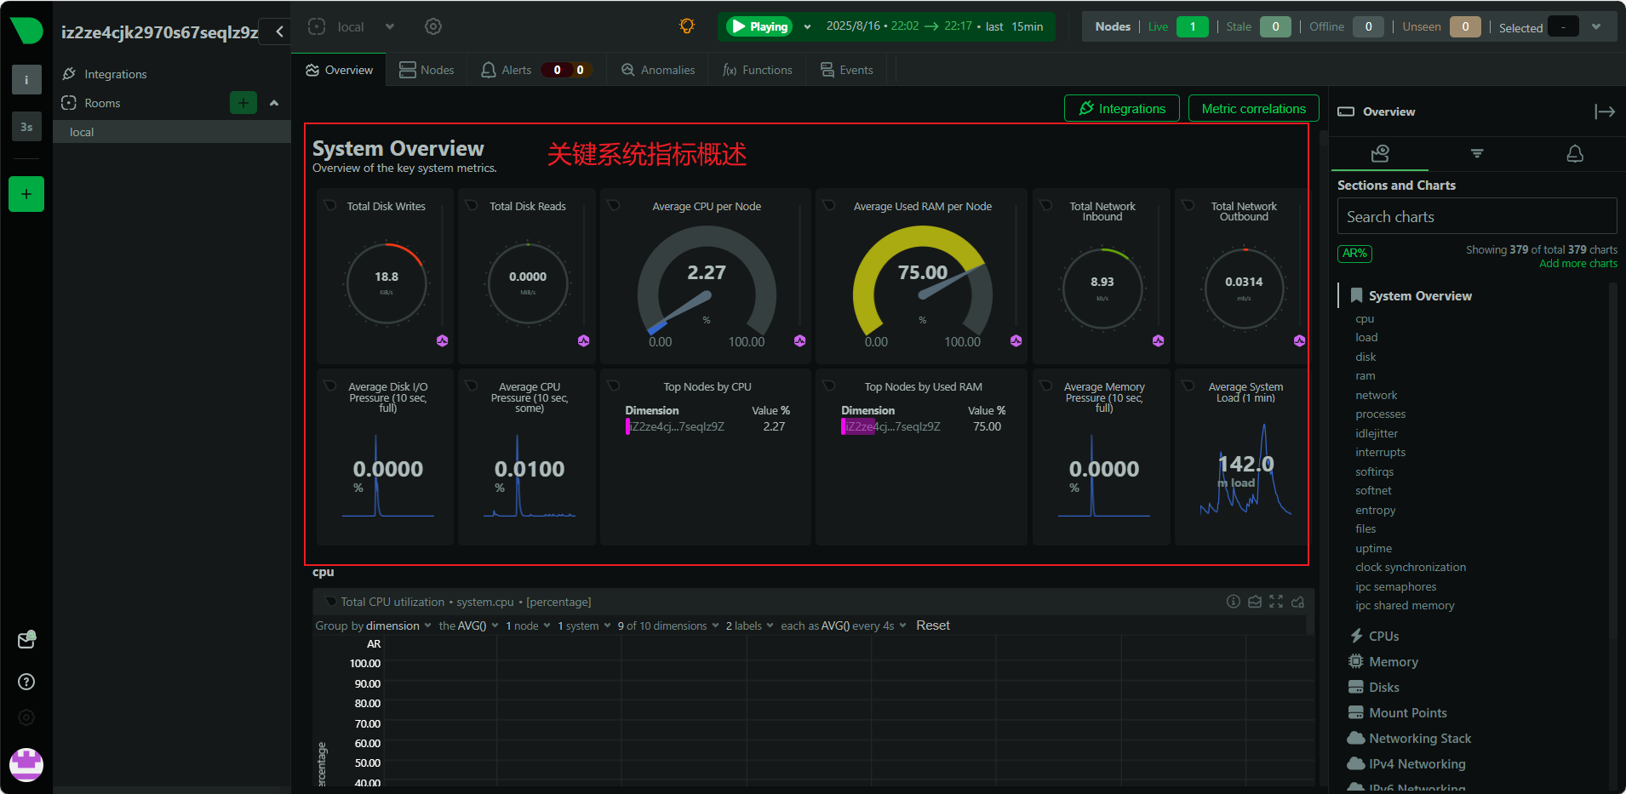Click the chart info icon on CPU chart
This screenshot has height=794, width=1626.
tap(1233, 602)
